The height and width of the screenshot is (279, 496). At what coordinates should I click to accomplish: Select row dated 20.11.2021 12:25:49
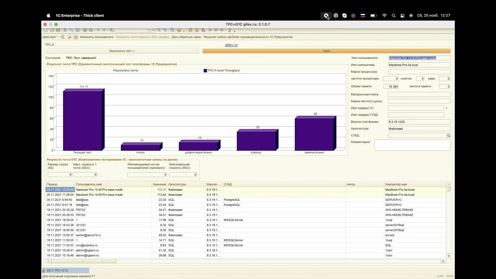coord(246,189)
